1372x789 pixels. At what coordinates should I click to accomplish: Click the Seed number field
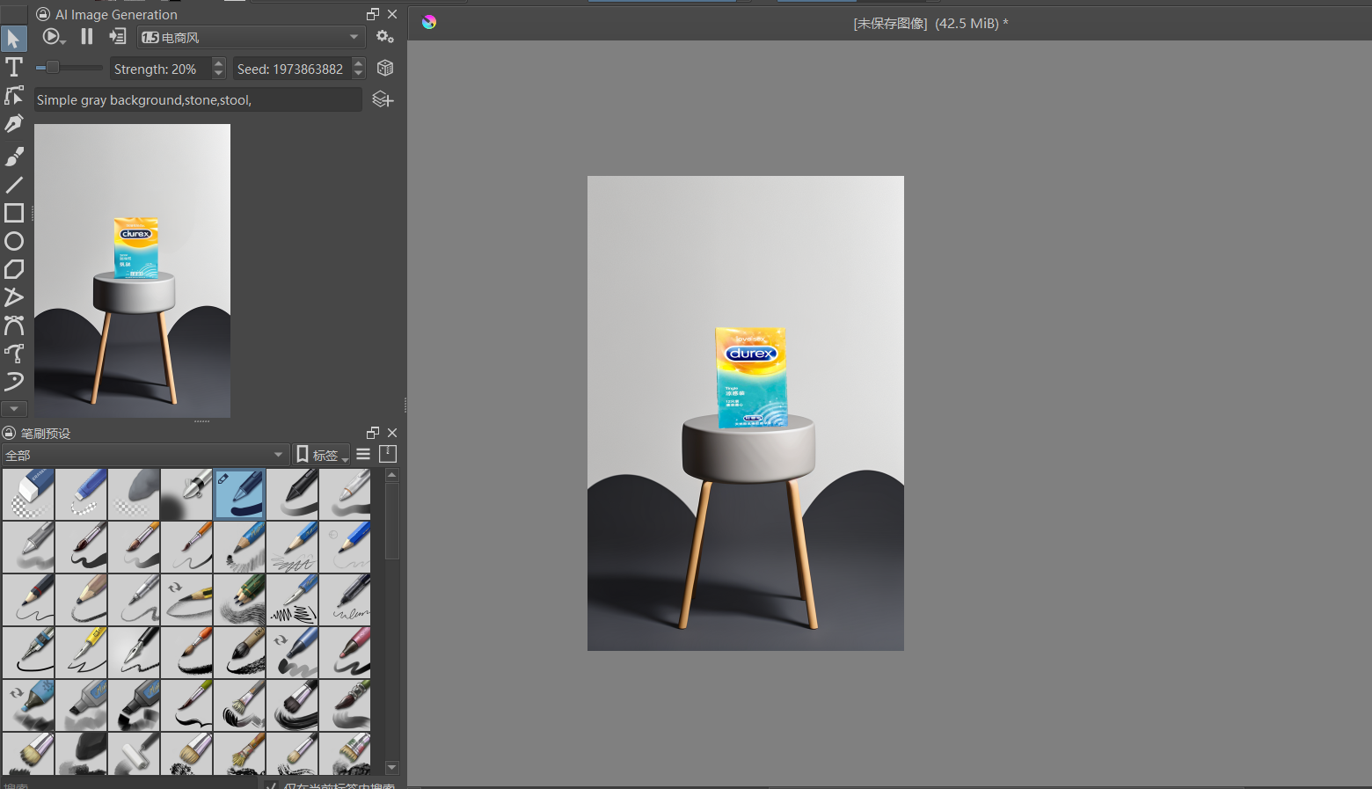(291, 69)
